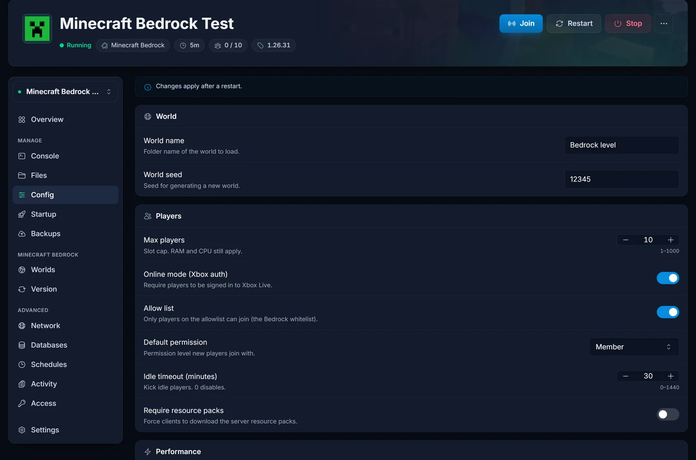Image resolution: width=696 pixels, height=460 pixels.
Task: Click the Overview grid icon in sidebar
Action: (x=22, y=119)
